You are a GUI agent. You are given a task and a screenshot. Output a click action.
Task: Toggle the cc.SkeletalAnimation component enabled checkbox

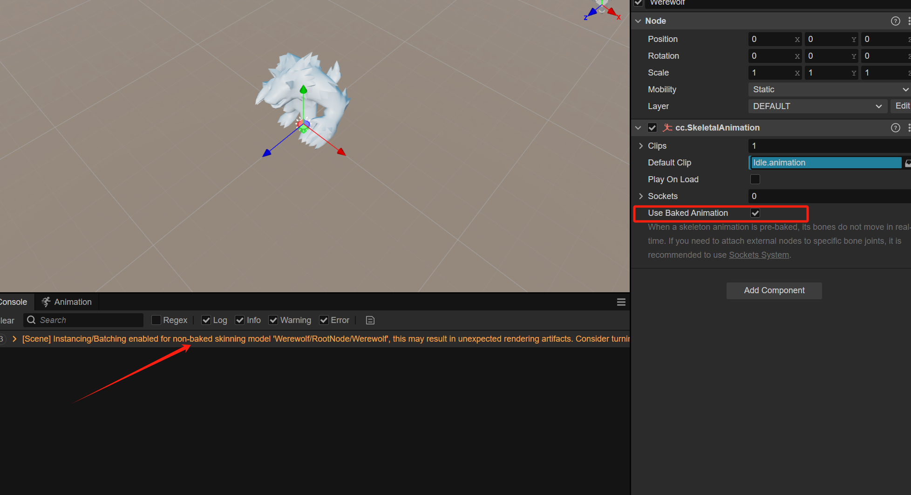(x=652, y=128)
